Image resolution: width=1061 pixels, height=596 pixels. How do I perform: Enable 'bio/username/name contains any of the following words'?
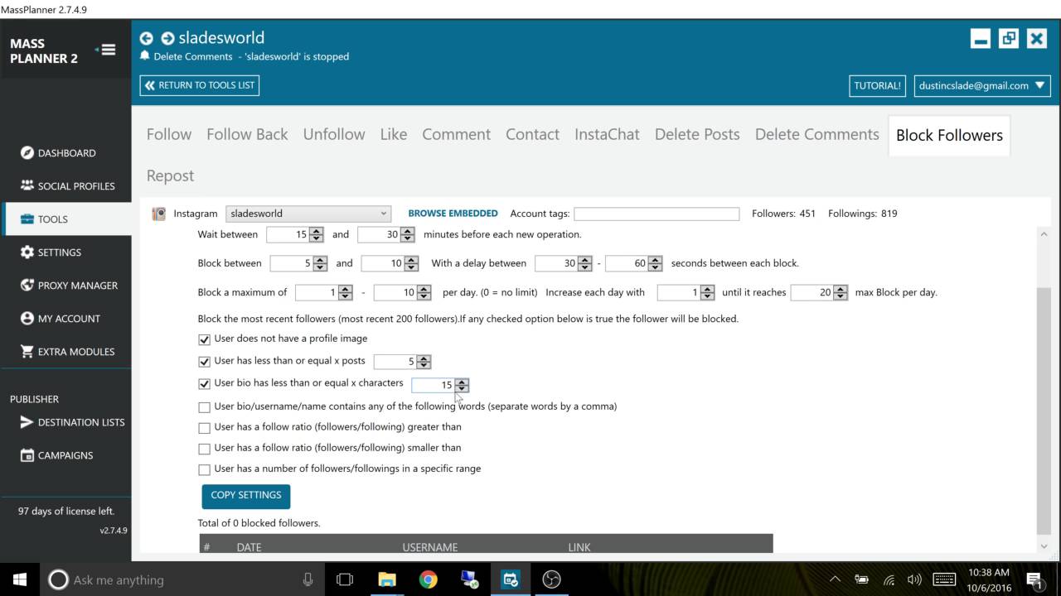(205, 407)
